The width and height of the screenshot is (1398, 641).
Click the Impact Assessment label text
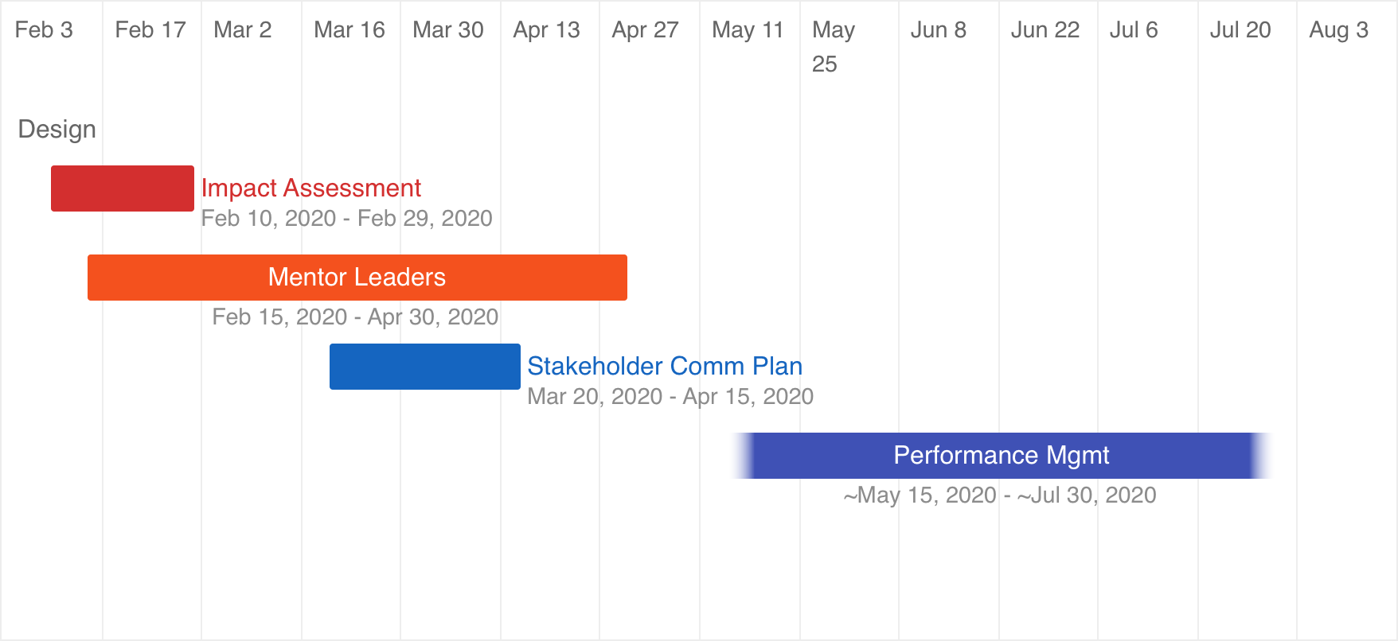(311, 188)
